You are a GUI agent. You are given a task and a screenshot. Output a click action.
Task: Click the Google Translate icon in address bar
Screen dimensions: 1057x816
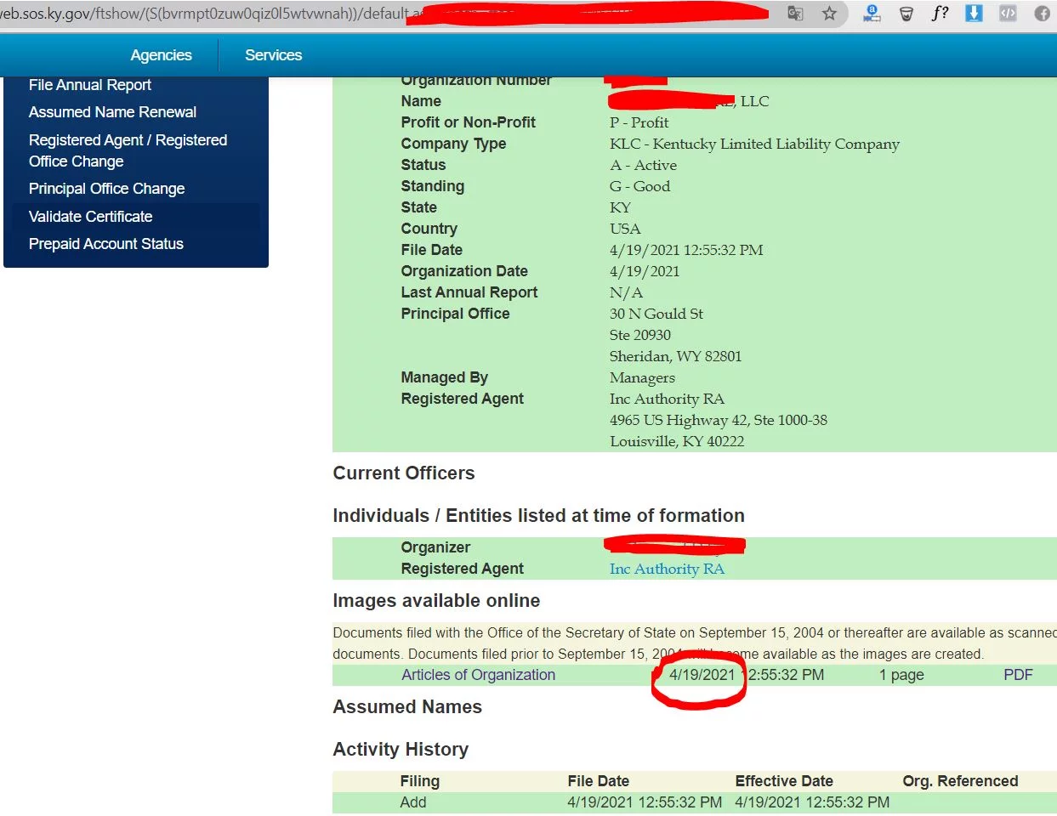(795, 14)
